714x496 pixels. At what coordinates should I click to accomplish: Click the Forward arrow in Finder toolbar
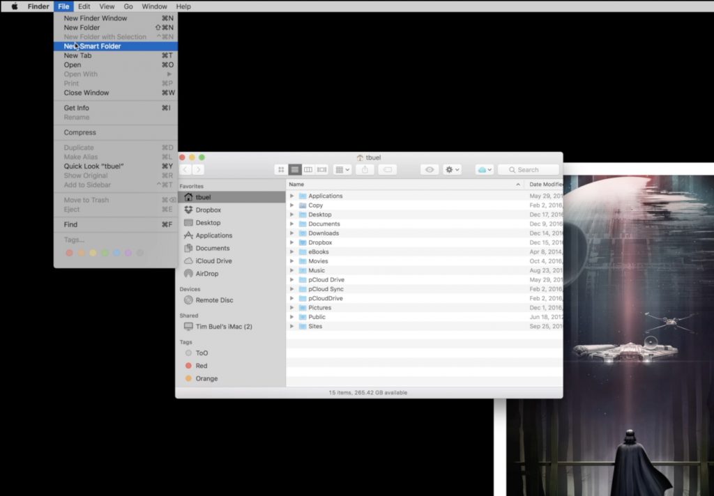coord(198,170)
